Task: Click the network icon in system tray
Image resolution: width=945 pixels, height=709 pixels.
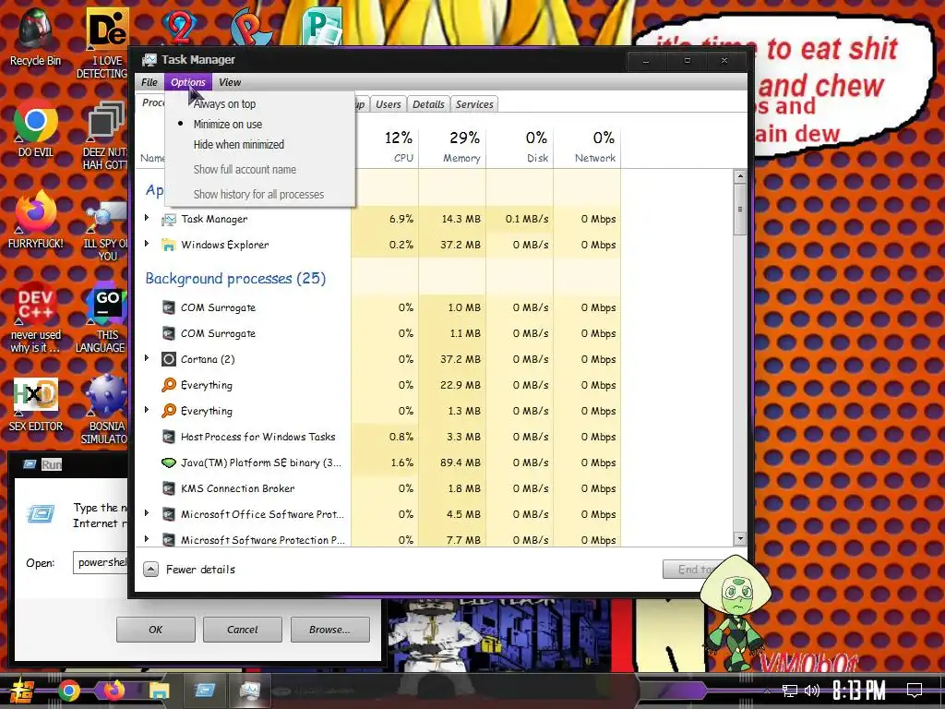Action: click(790, 691)
